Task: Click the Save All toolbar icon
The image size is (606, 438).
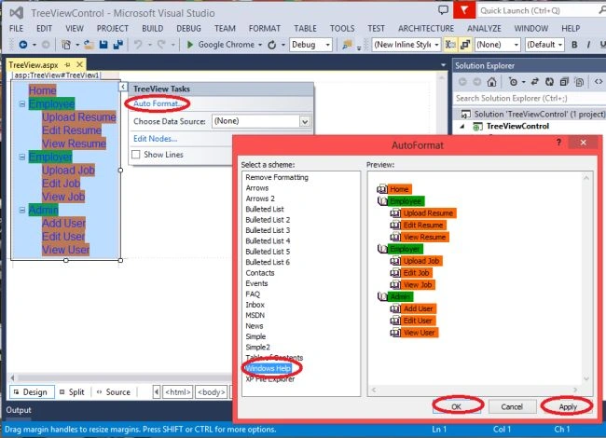Action: tap(117, 45)
